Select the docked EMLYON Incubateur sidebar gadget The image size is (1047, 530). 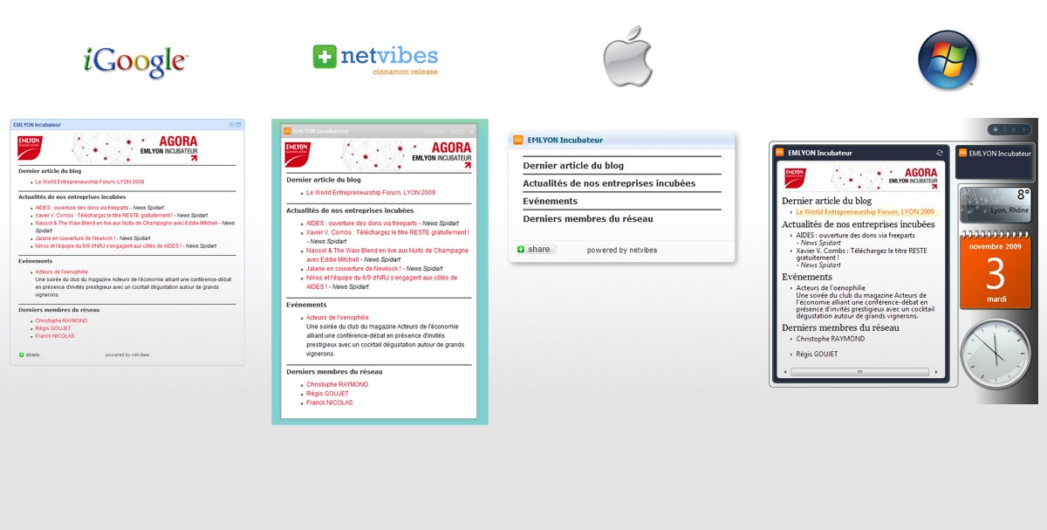995,162
